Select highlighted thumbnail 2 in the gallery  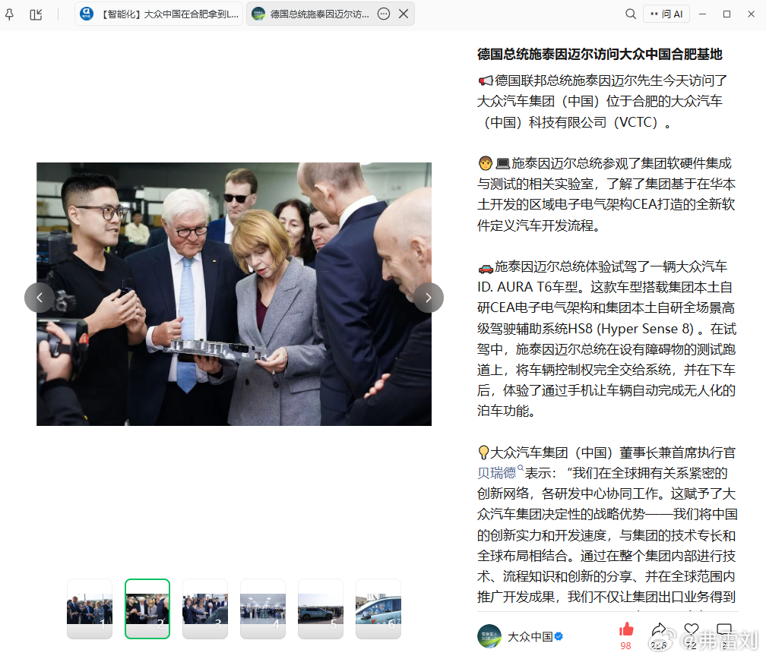(147, 609)
